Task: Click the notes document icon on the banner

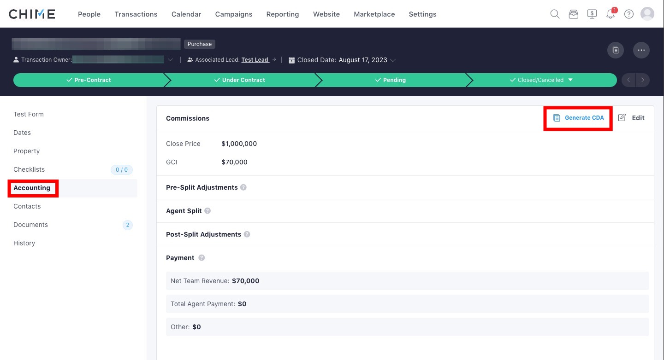Action: pyautogui.click(x=615, y=50)
